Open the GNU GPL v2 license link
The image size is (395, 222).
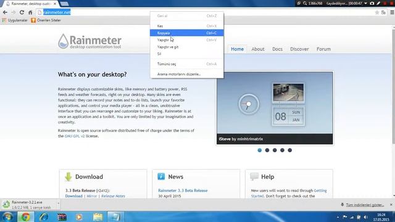click(x=75, y=136)
